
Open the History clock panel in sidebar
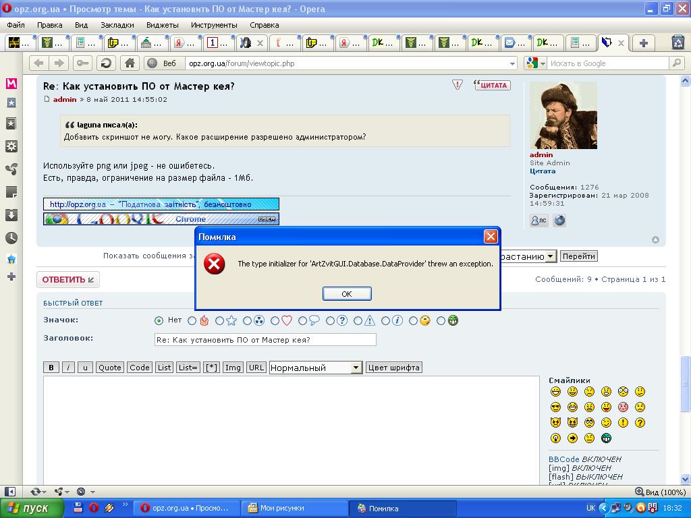click(11, 238)
